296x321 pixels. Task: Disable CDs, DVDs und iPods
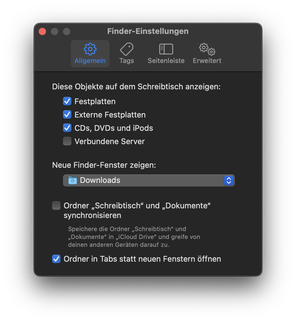[x=67, y=128]
